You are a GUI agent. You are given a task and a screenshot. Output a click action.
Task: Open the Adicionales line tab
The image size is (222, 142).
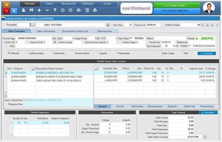coord(137,107)
